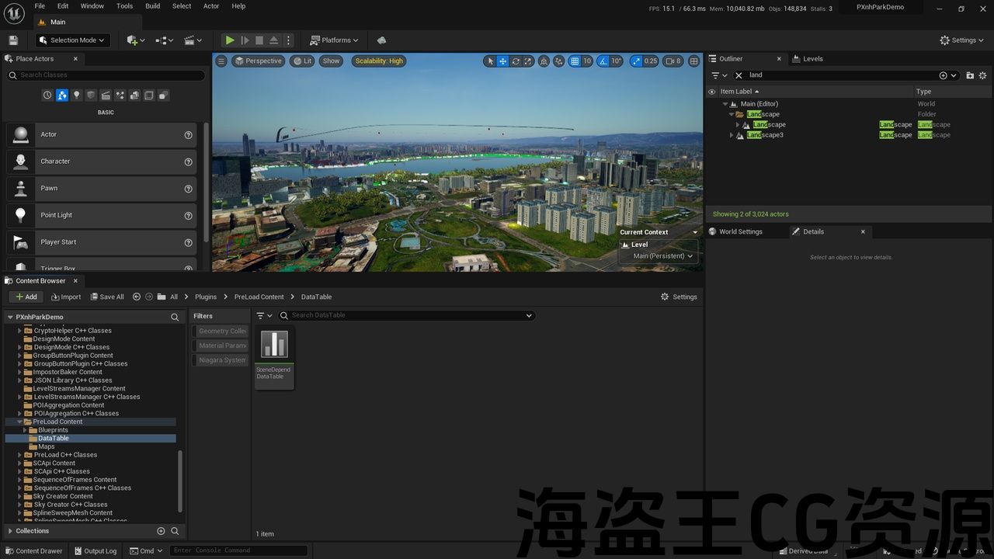Create a new folder in the Outliner

pos(970,75)
